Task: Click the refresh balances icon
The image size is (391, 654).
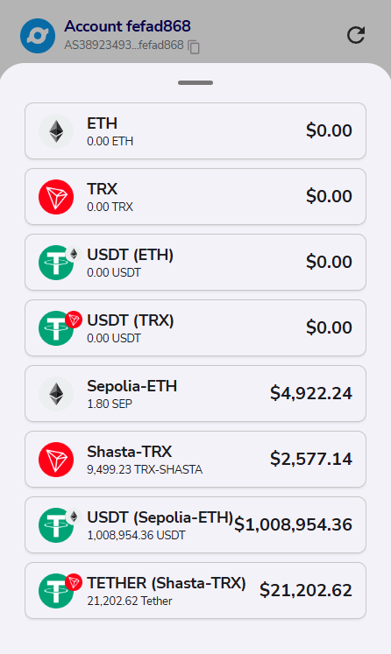Action: click(356, 35)
